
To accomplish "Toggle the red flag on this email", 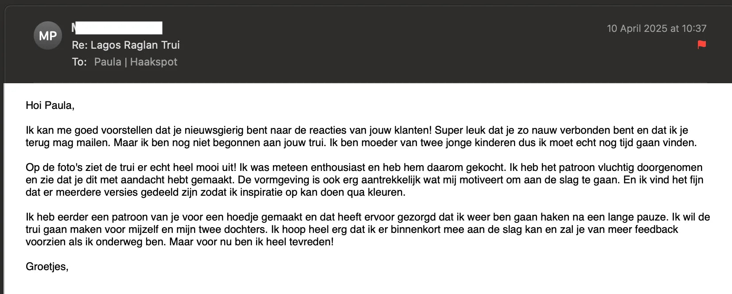I will tap(701, 45).
